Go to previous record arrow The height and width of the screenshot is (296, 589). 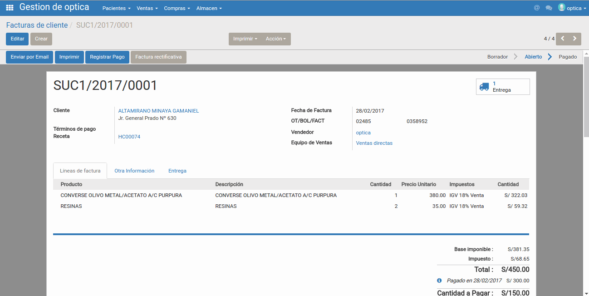(563, 39)
